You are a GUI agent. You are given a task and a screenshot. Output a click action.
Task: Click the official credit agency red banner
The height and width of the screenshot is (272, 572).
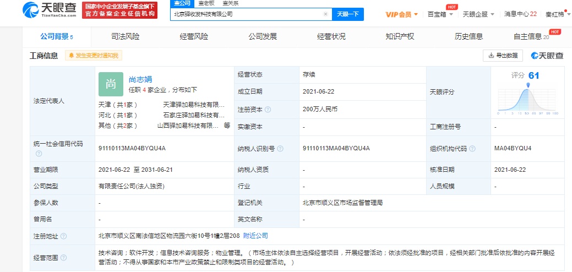pos(119,10)
